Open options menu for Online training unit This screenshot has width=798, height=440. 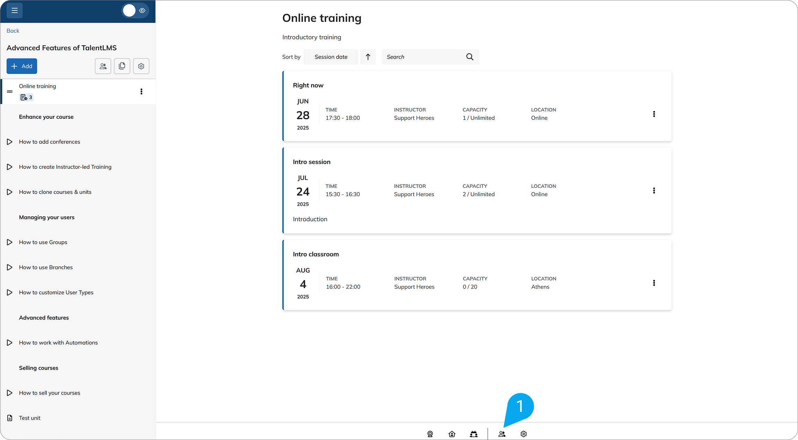141,91
